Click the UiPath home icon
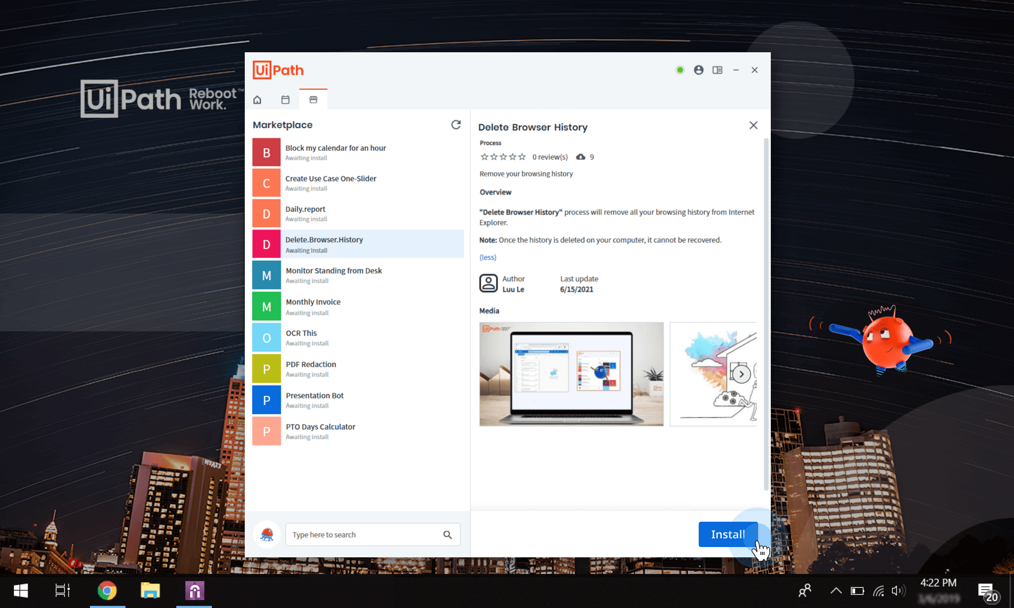 tap(257, 99)
